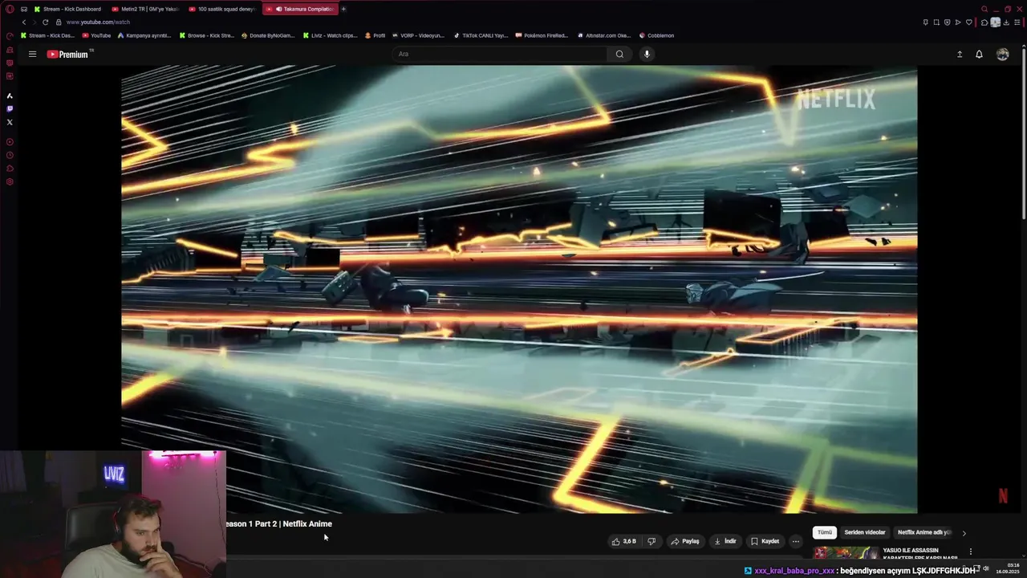Open the YouTube account avatar menu
This screenshot has height=578, width=1027.
coord(1002,54)
